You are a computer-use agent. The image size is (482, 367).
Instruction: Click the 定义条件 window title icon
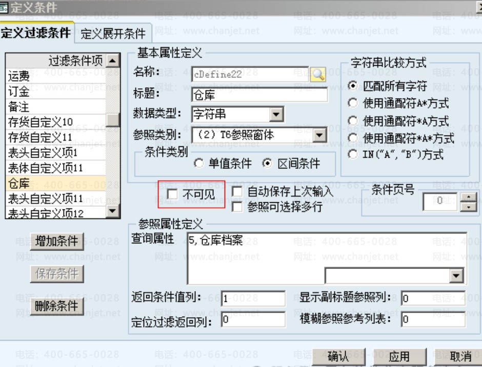(x=4, y=7)
